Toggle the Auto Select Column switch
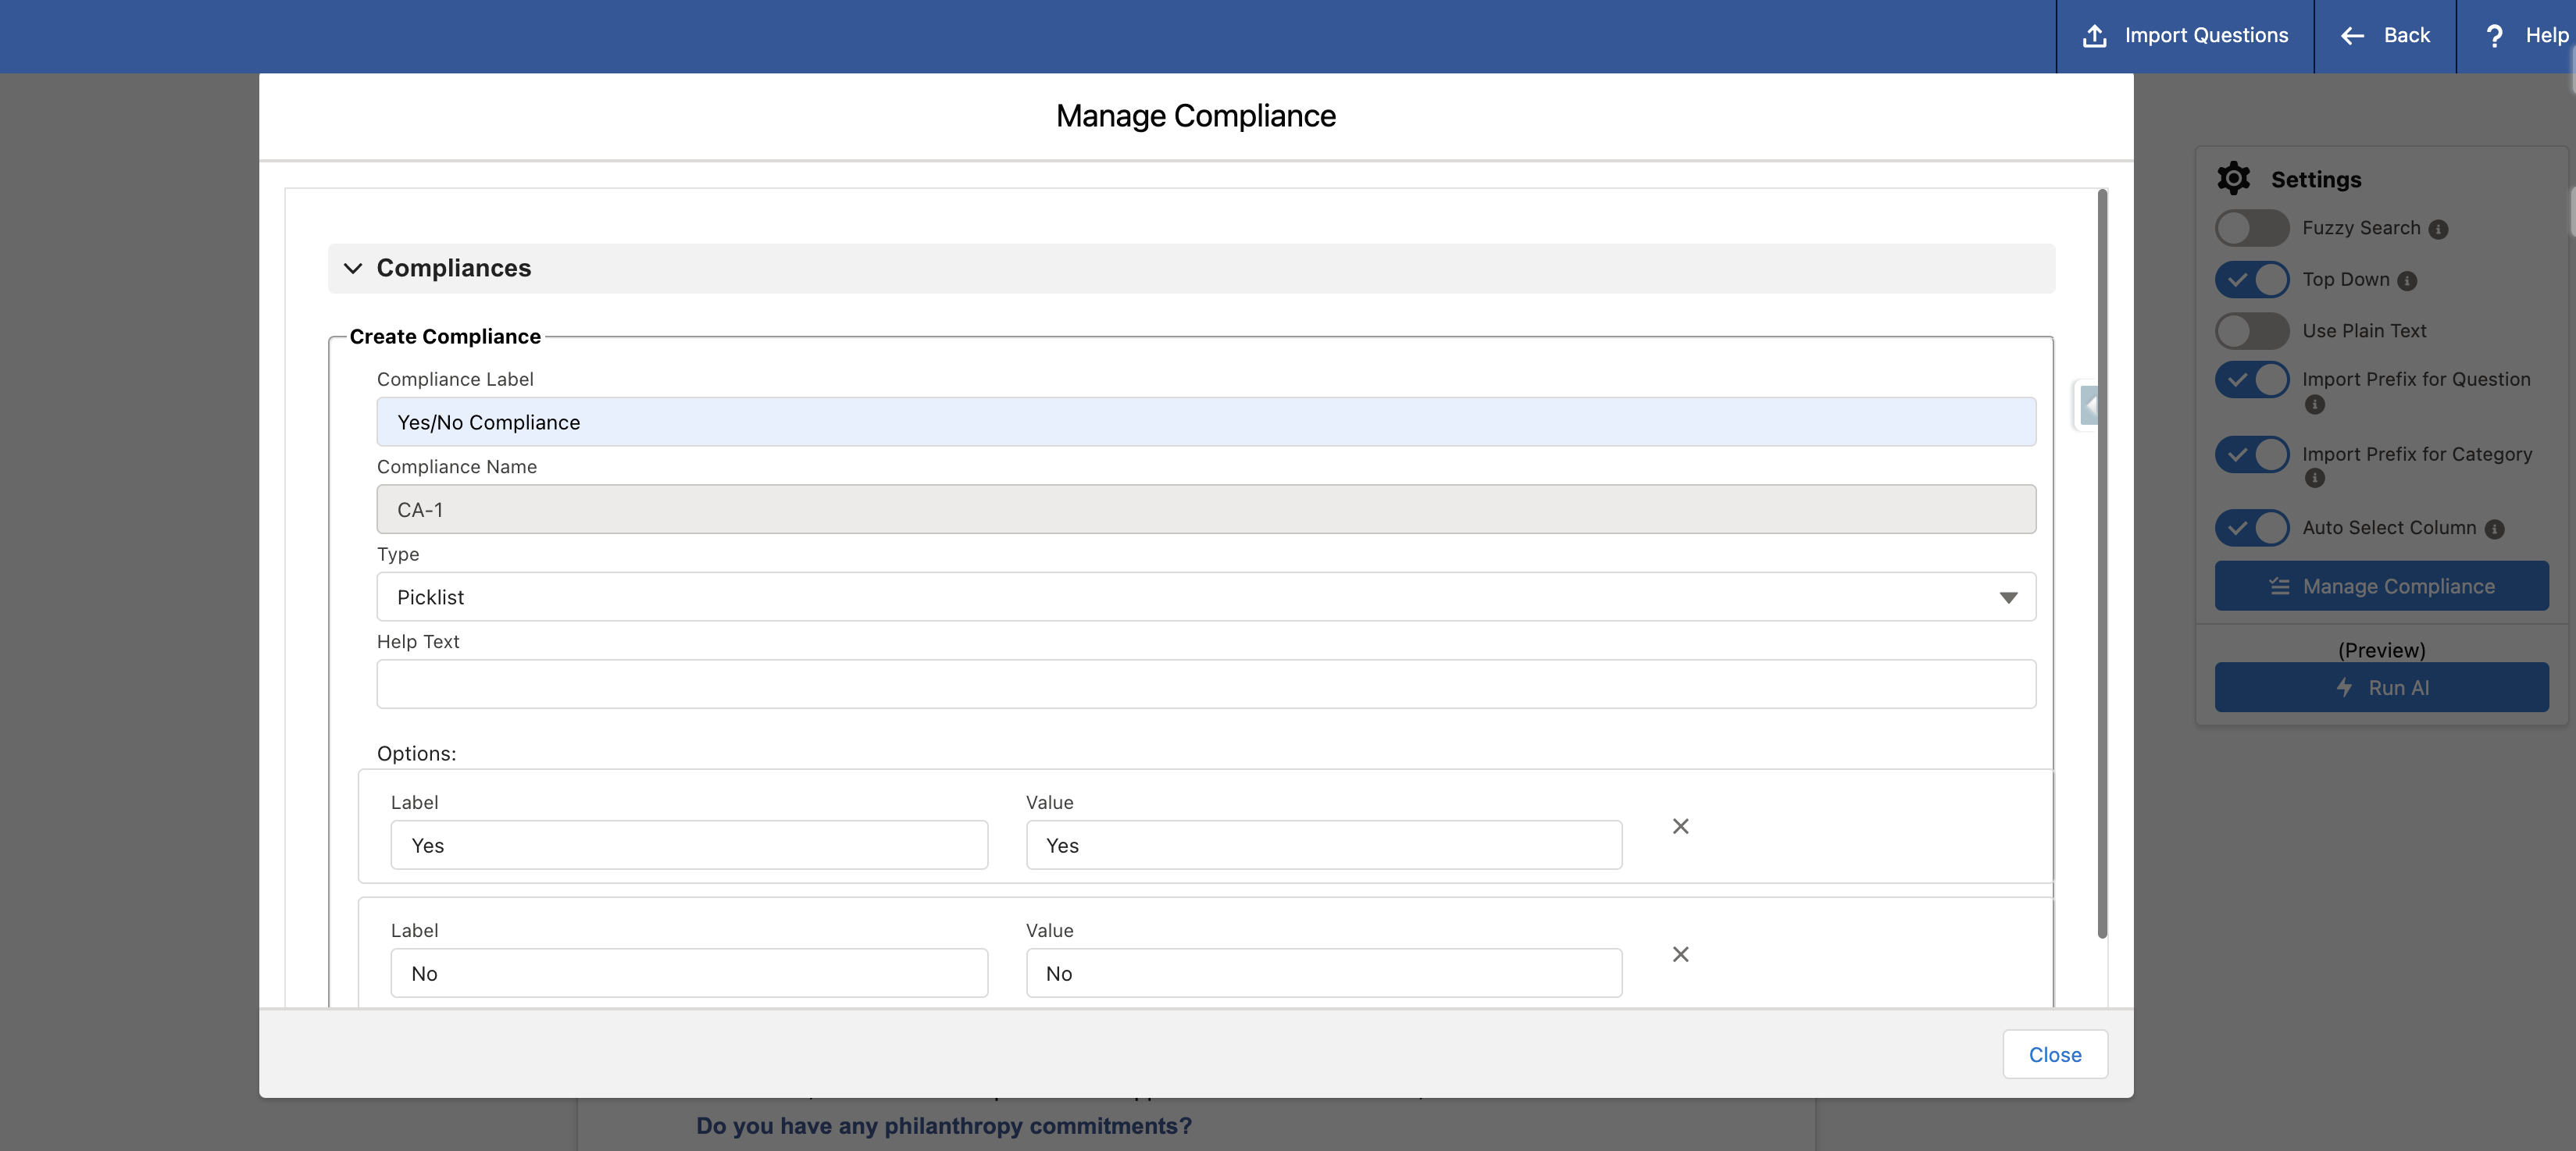2576x1151 pixels. (x=2251, y=527)
